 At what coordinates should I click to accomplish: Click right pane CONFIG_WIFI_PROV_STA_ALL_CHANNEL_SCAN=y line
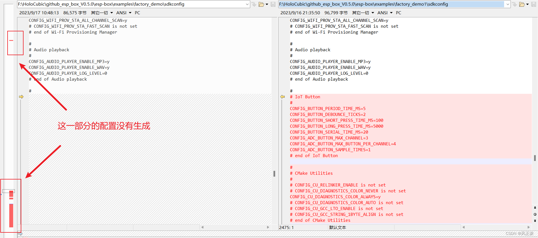point(339,20)
